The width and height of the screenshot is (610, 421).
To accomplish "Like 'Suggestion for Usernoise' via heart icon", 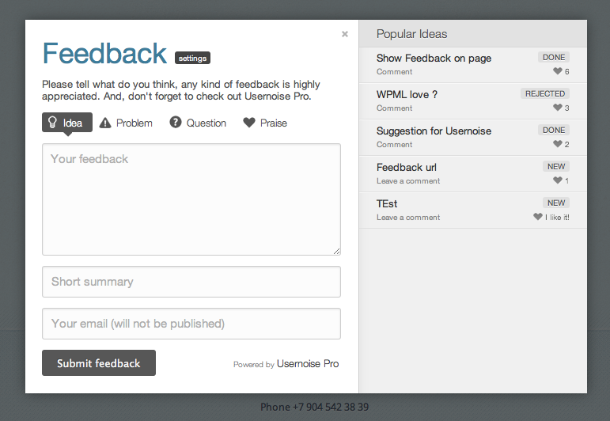I will point(557,144).
